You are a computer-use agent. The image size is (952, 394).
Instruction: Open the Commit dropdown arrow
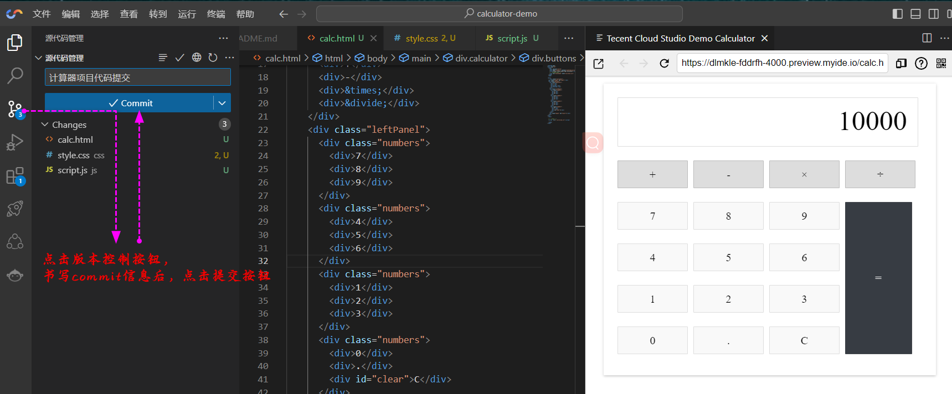(x=222, y=103)
